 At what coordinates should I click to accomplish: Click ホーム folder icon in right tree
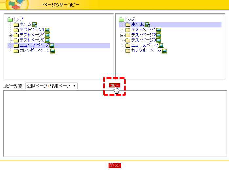[x=128, y=24]
